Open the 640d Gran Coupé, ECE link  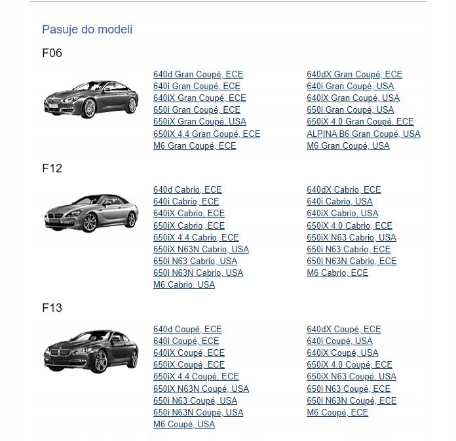(198, 75)
